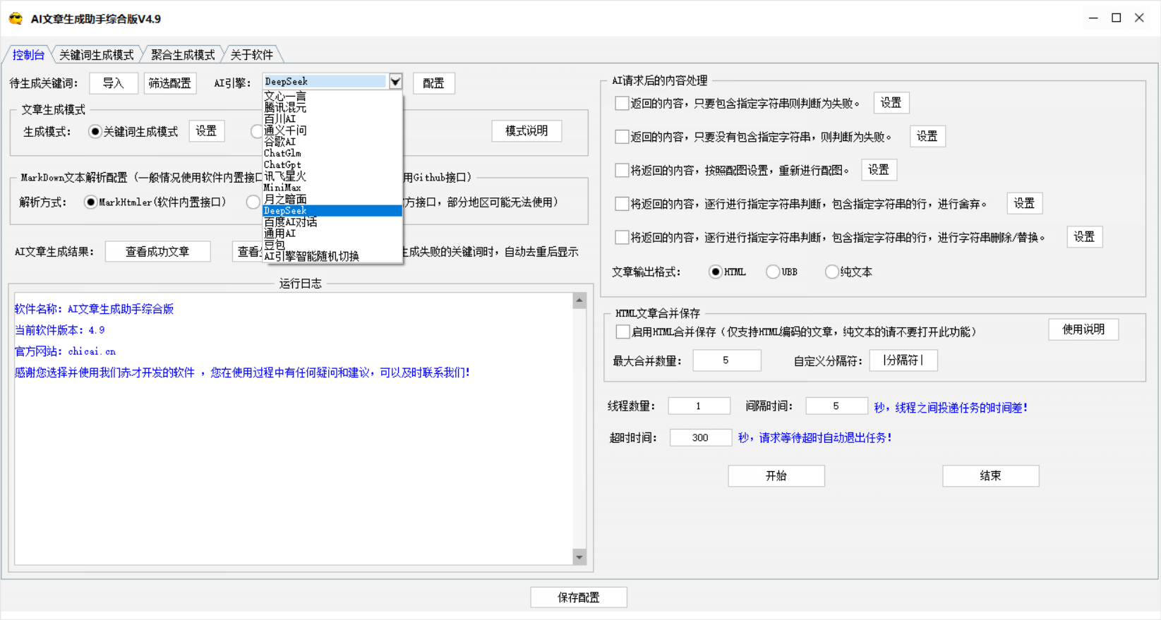Open the 聚合生成模式 tab
This screenshot has height=620, width=1161.
point(183,54)
